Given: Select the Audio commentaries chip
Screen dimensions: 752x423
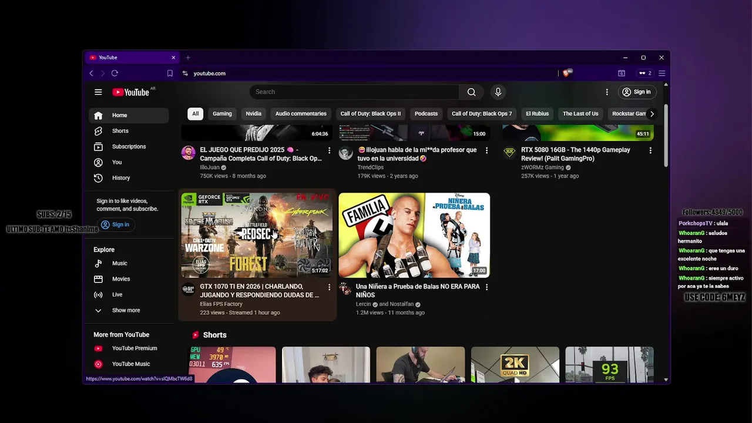Looking at the screenshot, I should (x=301, y=114).
